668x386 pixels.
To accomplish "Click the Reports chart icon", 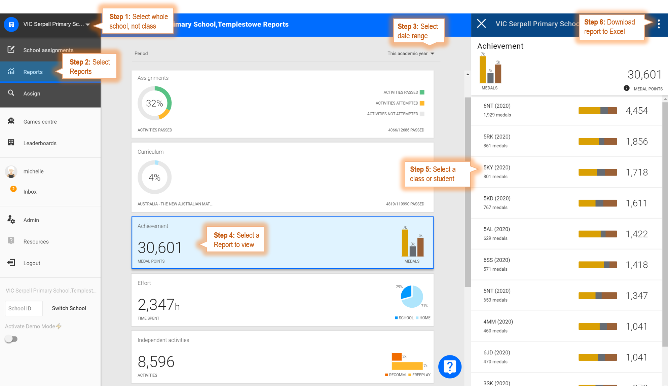I will (11, 71).
